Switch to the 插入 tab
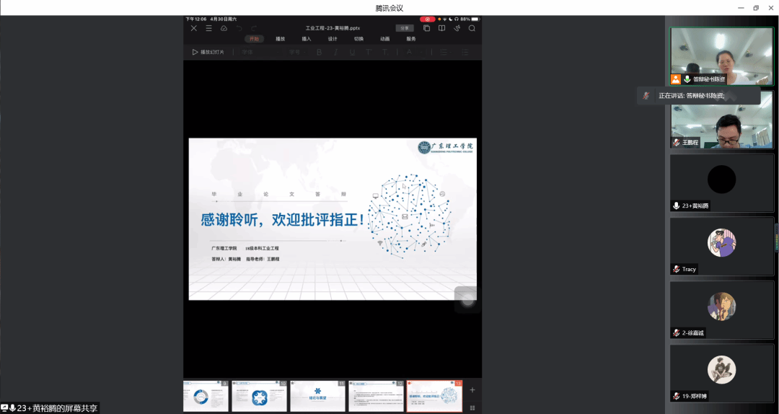The image size is (779, 414). click(307, 39)
